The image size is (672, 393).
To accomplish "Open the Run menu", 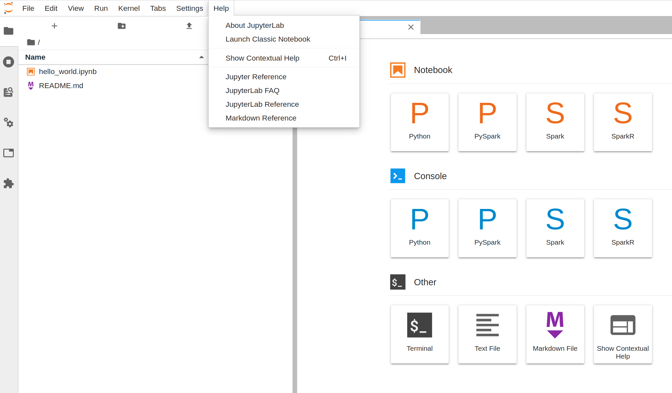I will click(x=101, y=8).
